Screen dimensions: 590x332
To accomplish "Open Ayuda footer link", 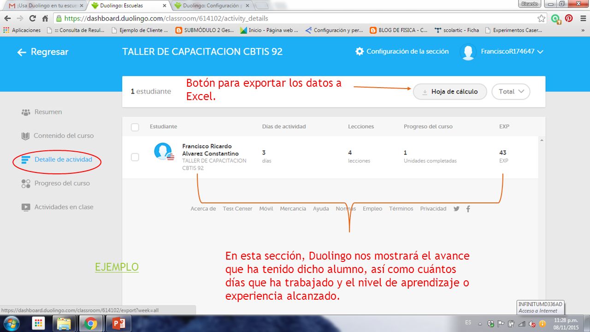I will tap(321, 209).
